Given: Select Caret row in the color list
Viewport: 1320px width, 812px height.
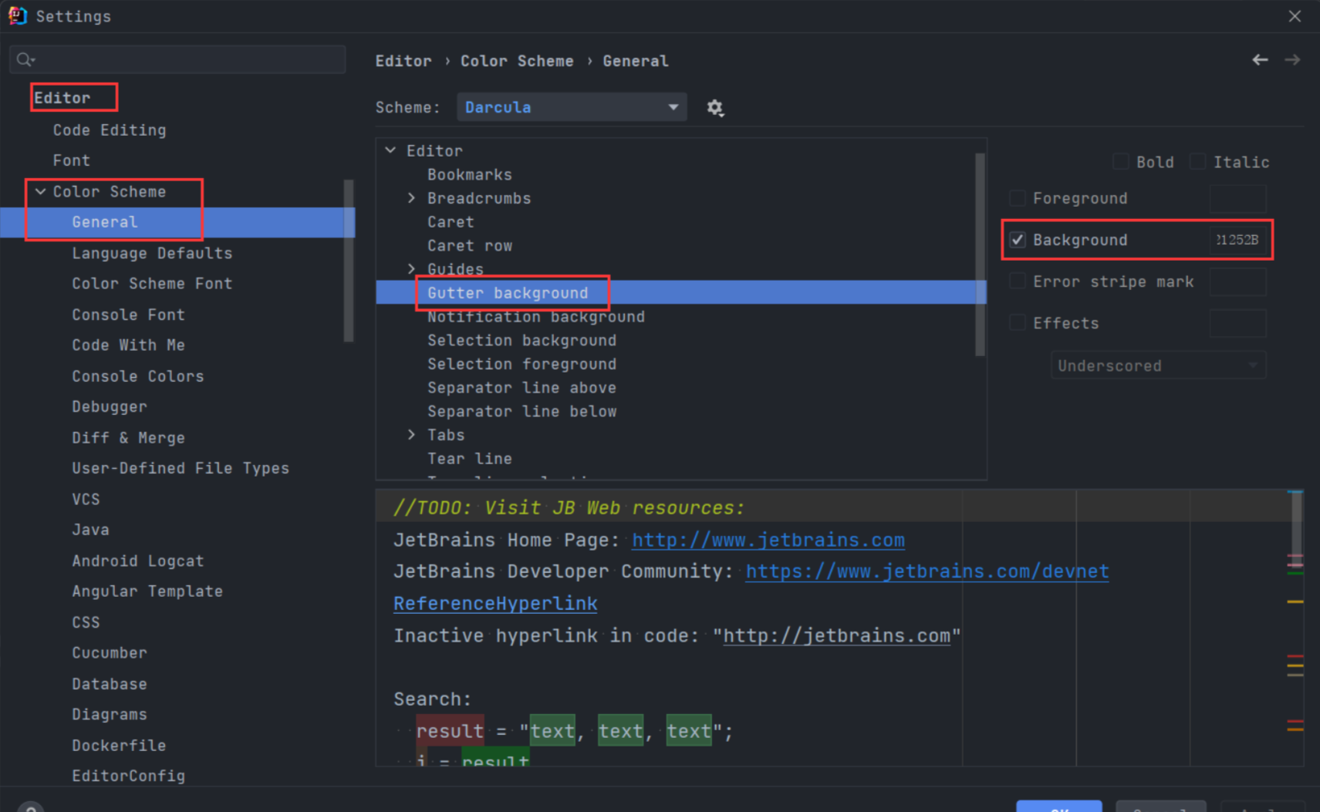Looking at the screenshot, I should coord(470,246).
